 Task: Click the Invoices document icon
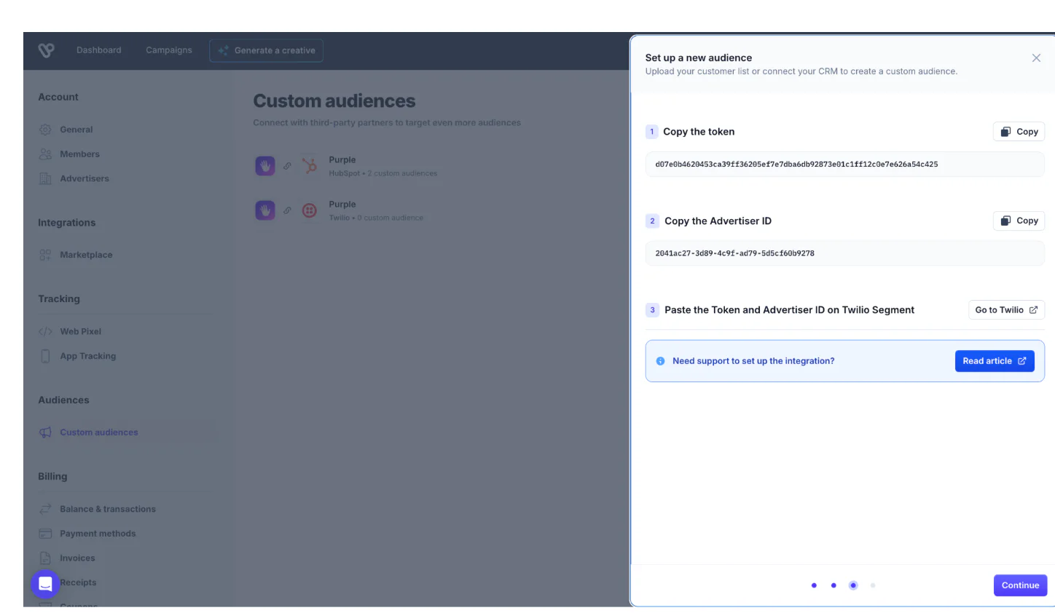(45, 558)
